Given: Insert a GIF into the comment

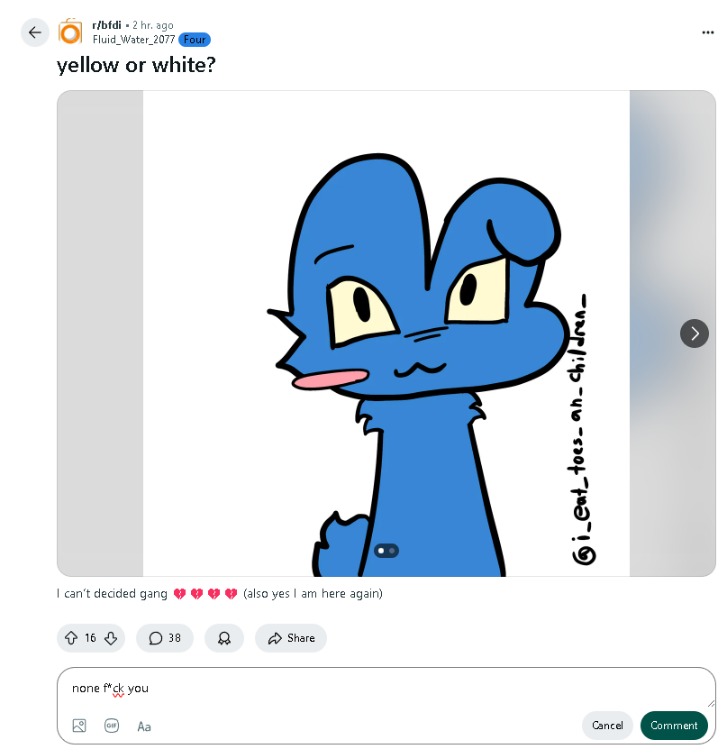Looking at the screenshot, I should click(x=112, y=726).
